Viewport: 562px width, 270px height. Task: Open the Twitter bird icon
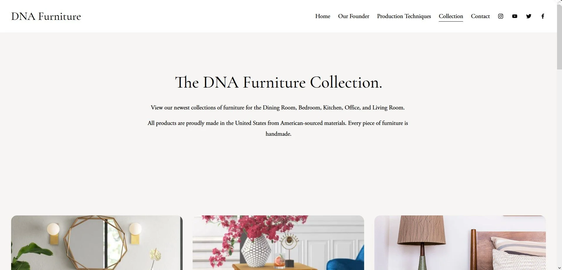[529, 16]
